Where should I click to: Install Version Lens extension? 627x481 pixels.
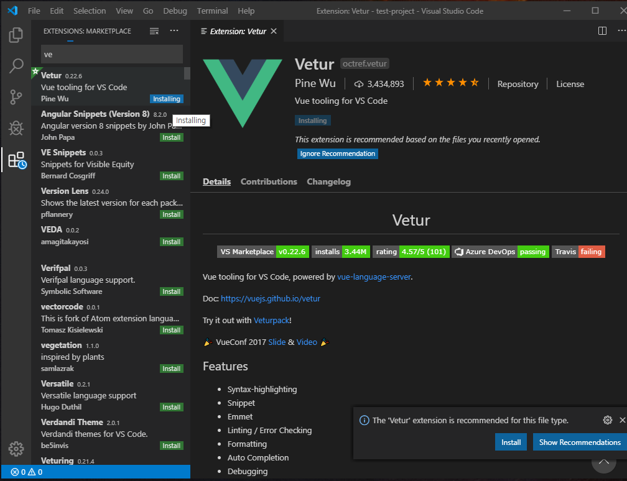[x=172, y=214]
